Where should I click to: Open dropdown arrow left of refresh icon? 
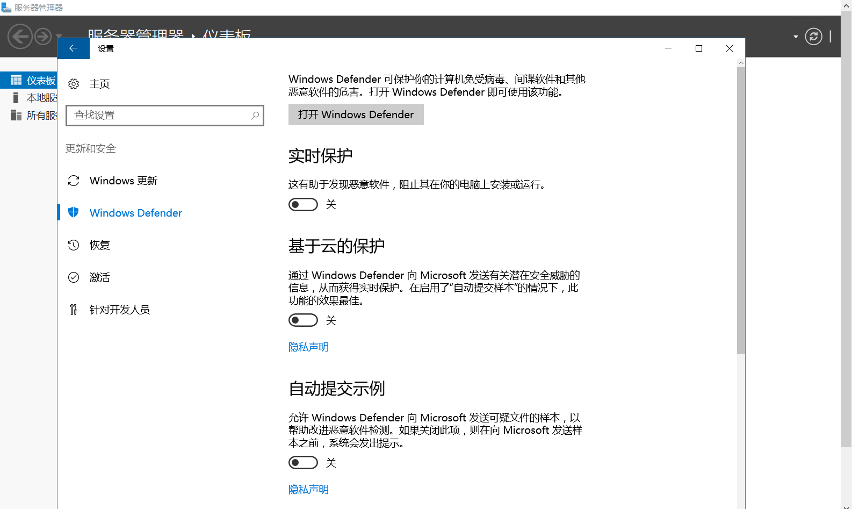pos(796,37)
